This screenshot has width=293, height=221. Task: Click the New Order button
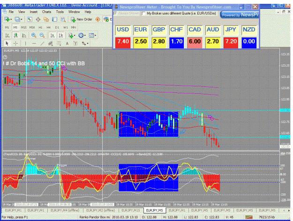[x=82, y=19]
